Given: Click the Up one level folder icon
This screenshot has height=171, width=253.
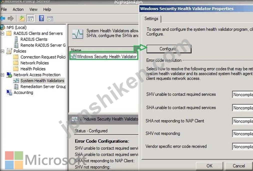Looking at the screenshot, I should (x=22, y=18).
